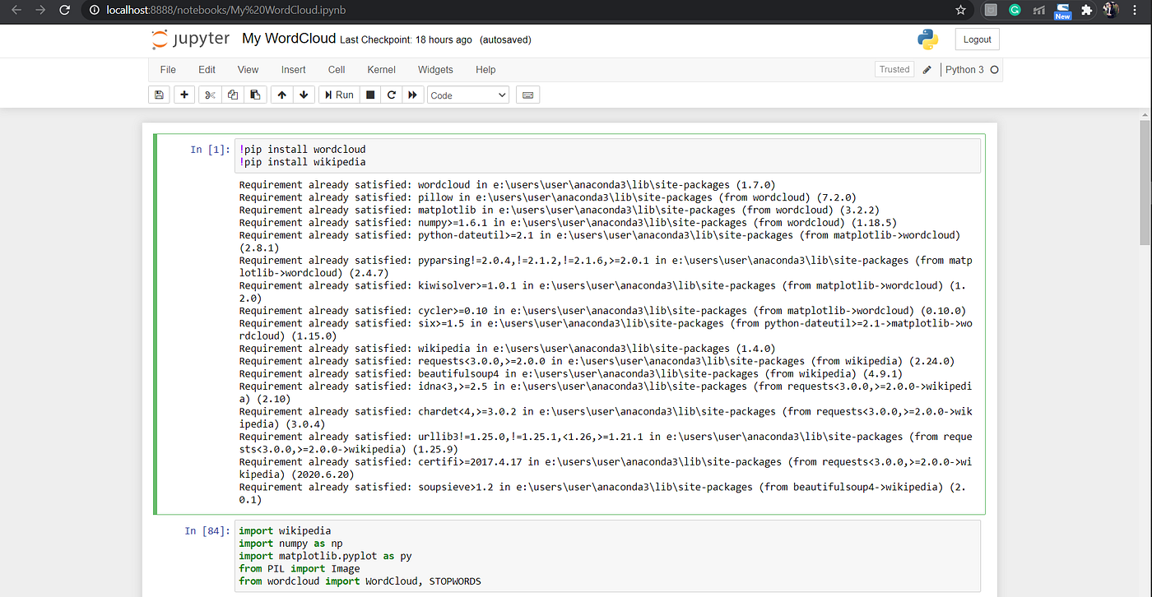Click the gray square extension icon
This screenshot has width=1152, height=597.
pyautogui.click(x=991, y=10)
